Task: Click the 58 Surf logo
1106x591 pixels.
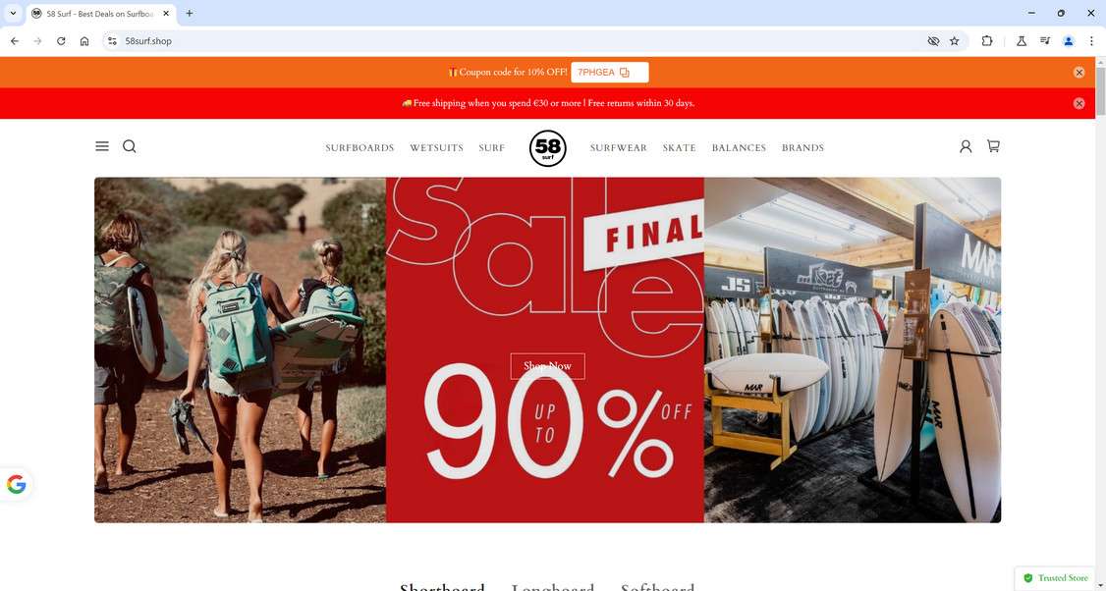Action: pyautogui.click(x=547, y=148)
